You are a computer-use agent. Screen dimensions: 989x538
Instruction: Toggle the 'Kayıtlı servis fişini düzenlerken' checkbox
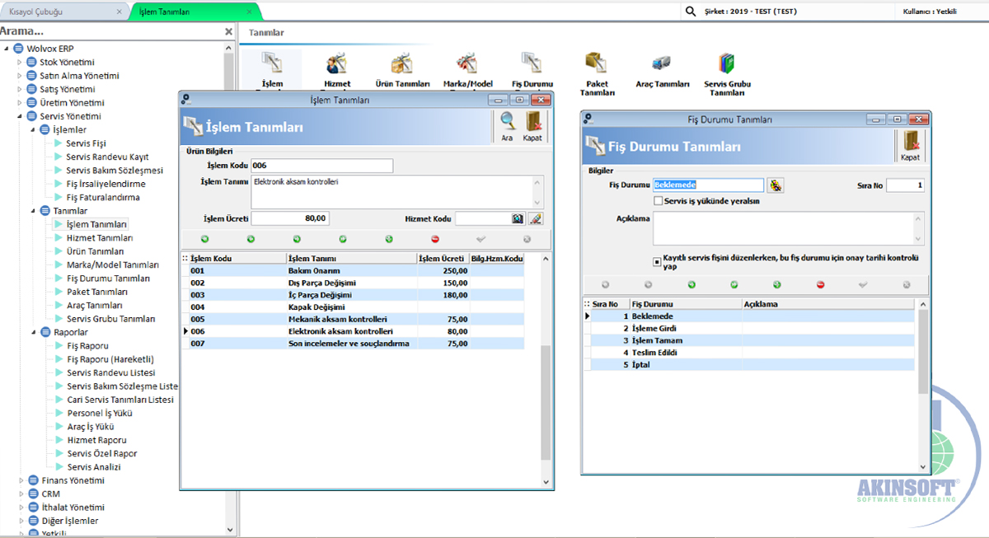[659, 262]
